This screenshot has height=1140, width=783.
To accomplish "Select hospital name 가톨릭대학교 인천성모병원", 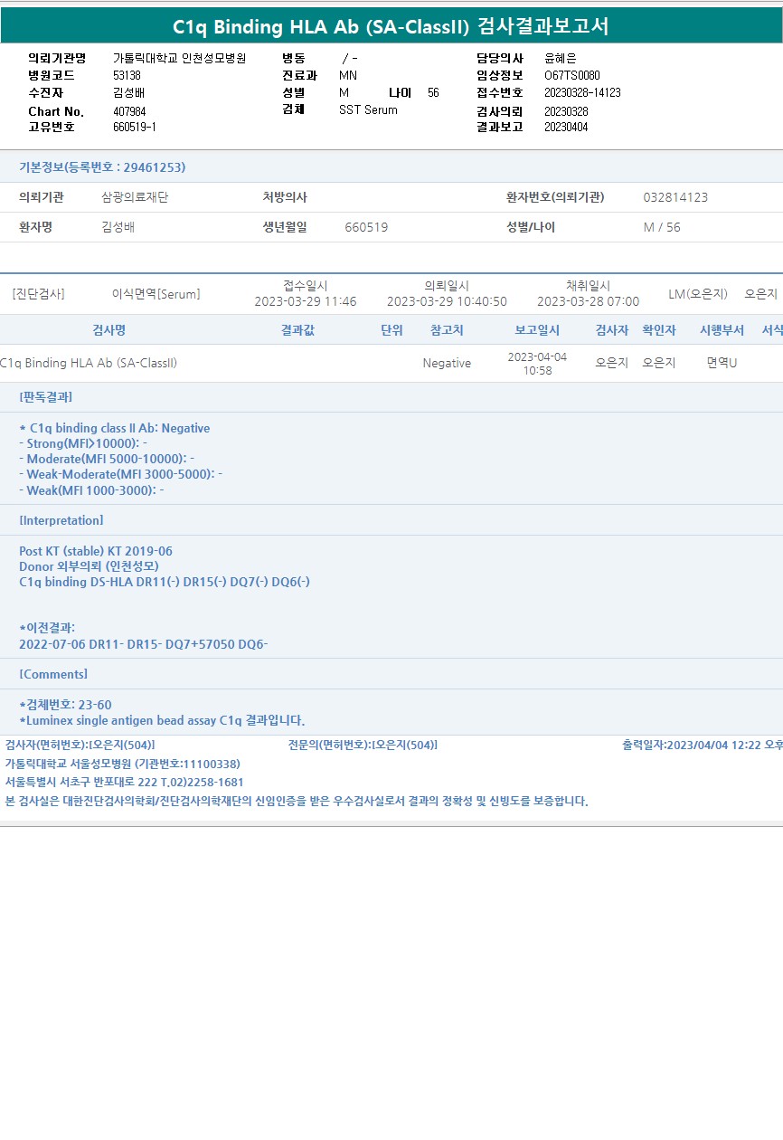I will [179, 58].
